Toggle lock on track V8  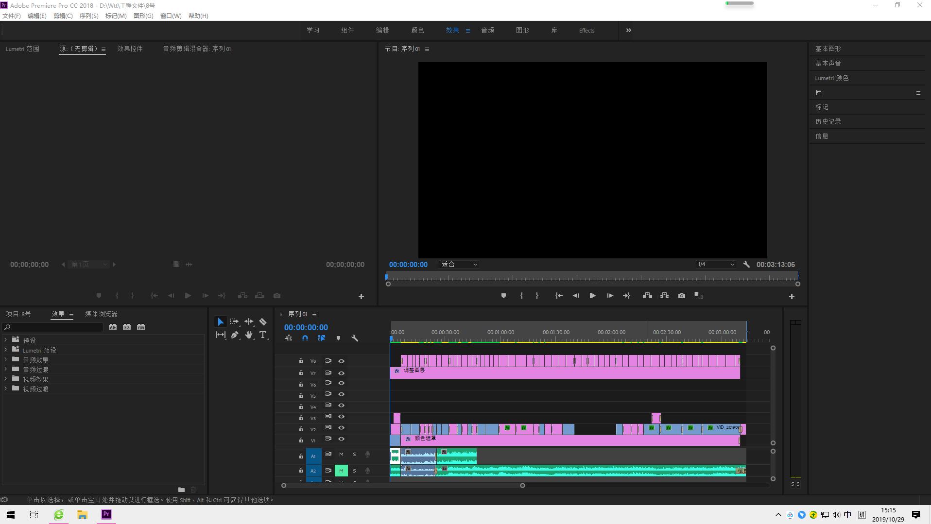pos(301,361)
